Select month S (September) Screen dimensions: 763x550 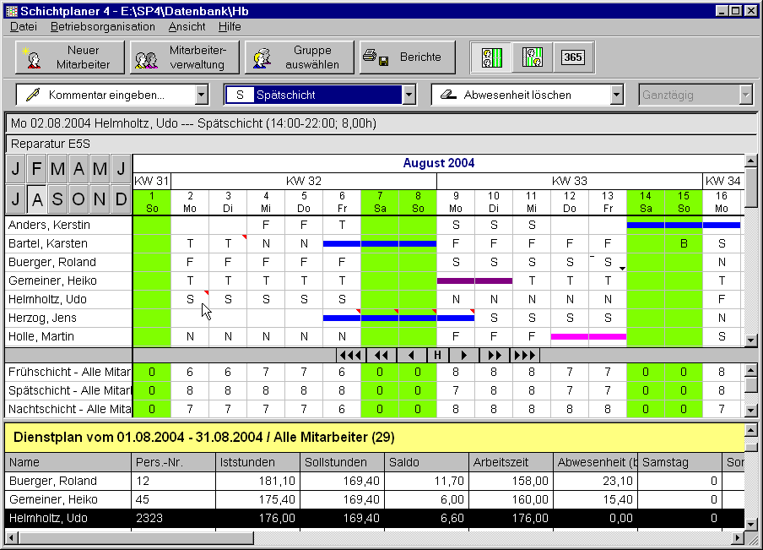(x=57, y=199)
